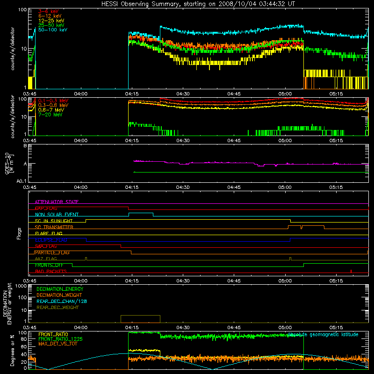Click the DECIMATION_WEIGHT legend entry
The width and height of the screenshot is (374, 374).
pos(59,295)
